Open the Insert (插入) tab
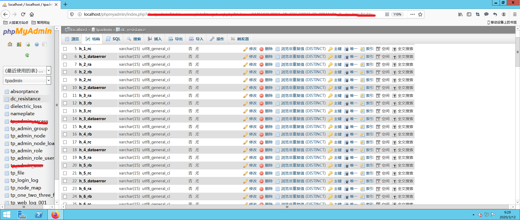The width and height of the screenshot is (520, 220). click(x=155, y=39)
